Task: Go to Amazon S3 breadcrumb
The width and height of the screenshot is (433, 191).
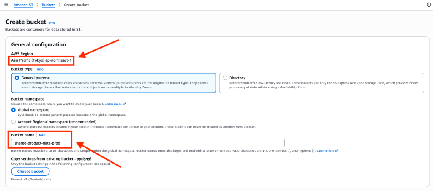Action: [x=23, y=5]
